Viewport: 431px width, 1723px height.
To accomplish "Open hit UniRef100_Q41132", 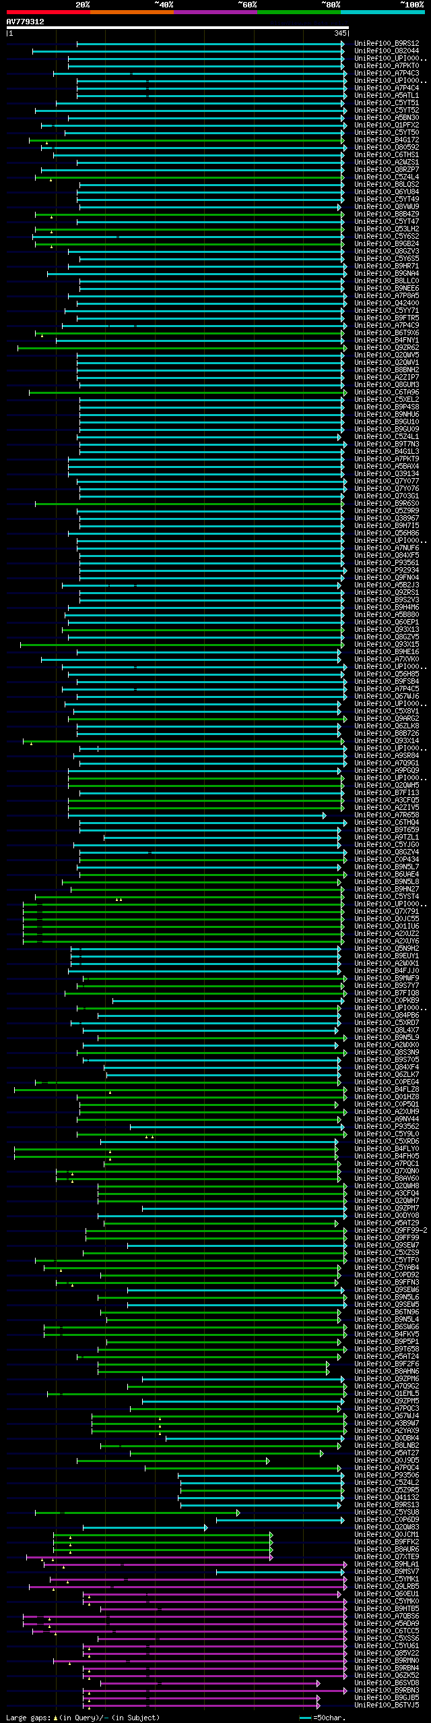I will coord(387,1498).
